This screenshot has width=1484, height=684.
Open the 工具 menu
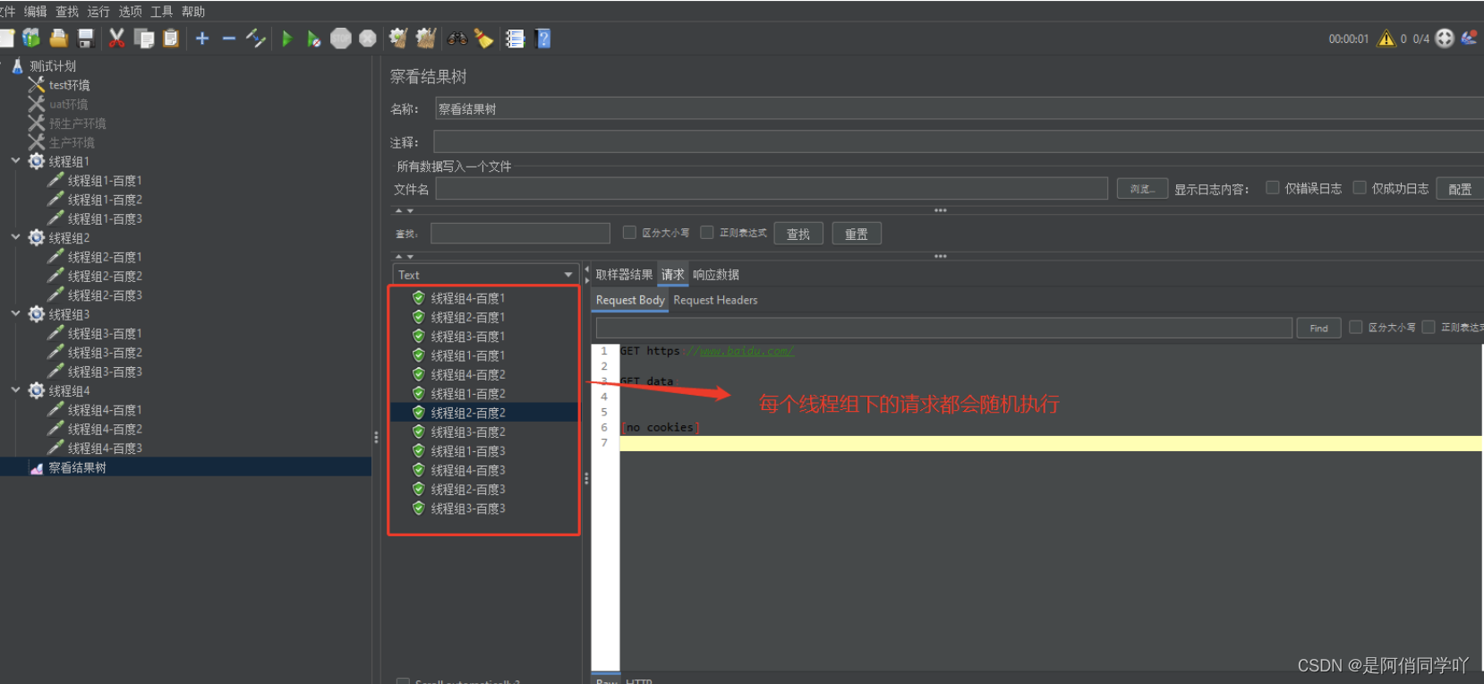coord(162,11)
